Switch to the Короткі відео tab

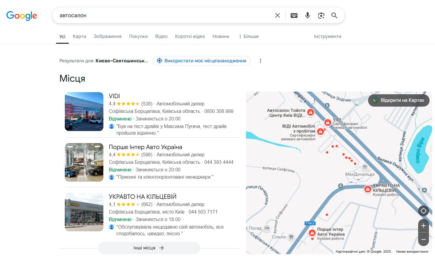pyautogui.click(x=190, y=36)
